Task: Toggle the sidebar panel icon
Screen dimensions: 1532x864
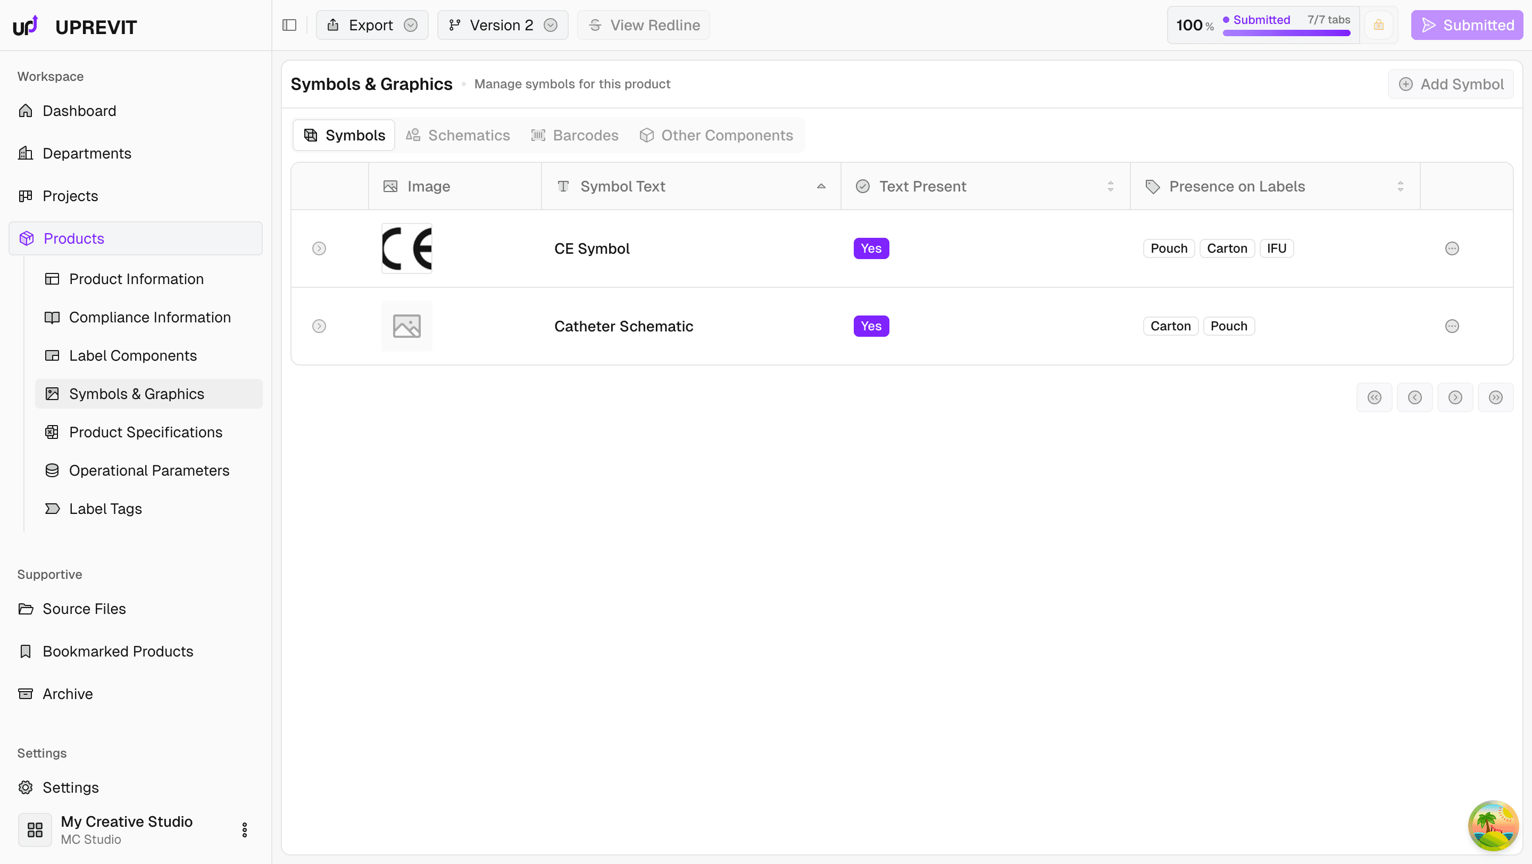Action: (x=289, y=25)
